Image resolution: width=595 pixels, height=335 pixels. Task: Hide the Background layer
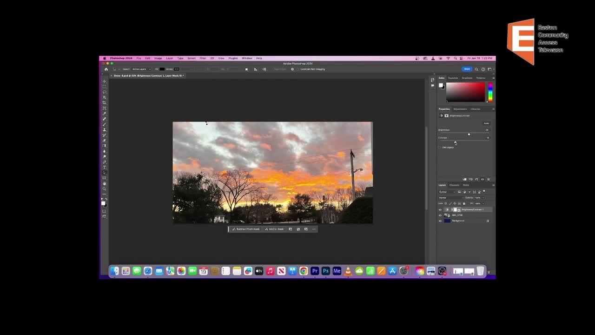point(440,221)
